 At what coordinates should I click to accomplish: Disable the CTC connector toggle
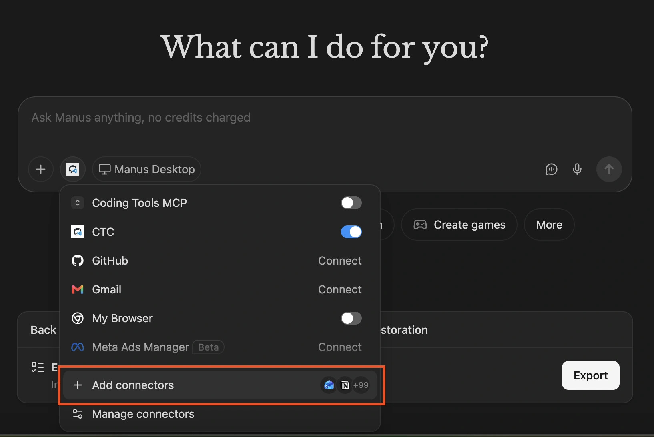tap(351, 232)
